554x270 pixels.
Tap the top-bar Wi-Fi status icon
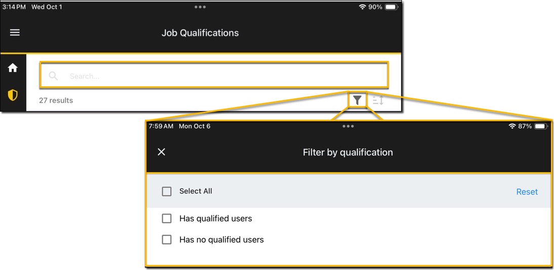point(362,7)
